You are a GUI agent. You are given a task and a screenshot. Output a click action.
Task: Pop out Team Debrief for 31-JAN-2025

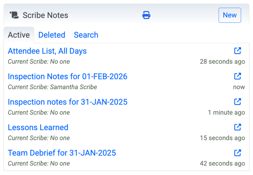[x=237, y=153]
